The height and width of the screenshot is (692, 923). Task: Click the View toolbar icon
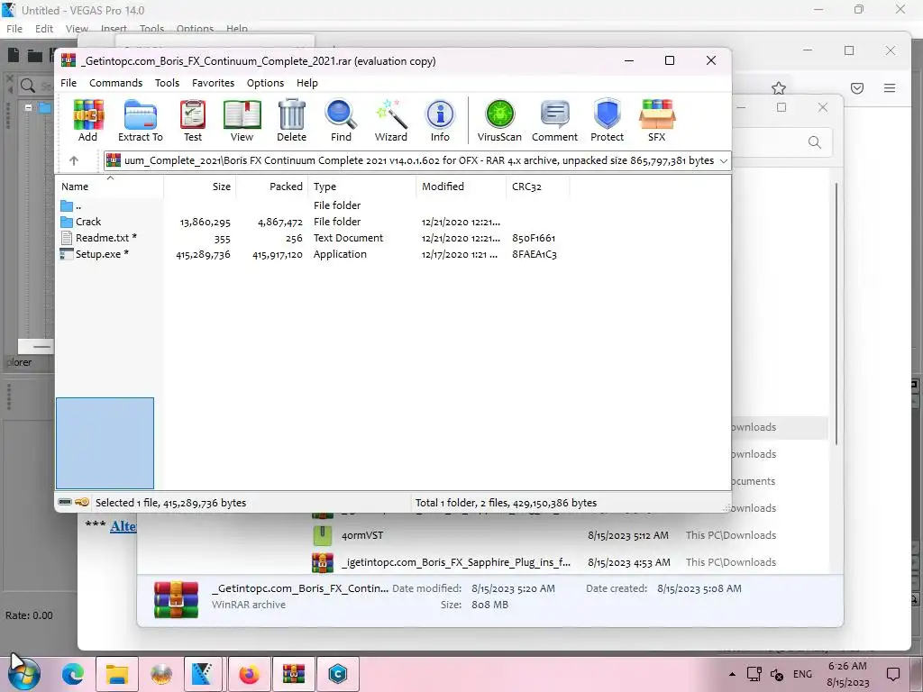point(242,121)
